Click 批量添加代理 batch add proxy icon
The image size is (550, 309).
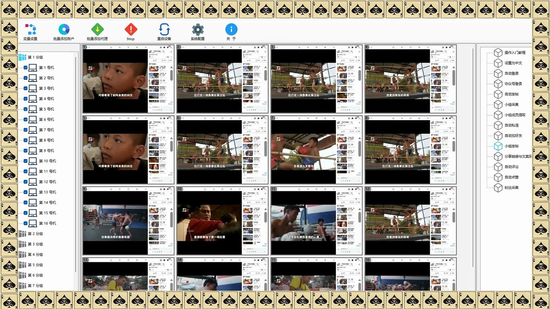97,30
